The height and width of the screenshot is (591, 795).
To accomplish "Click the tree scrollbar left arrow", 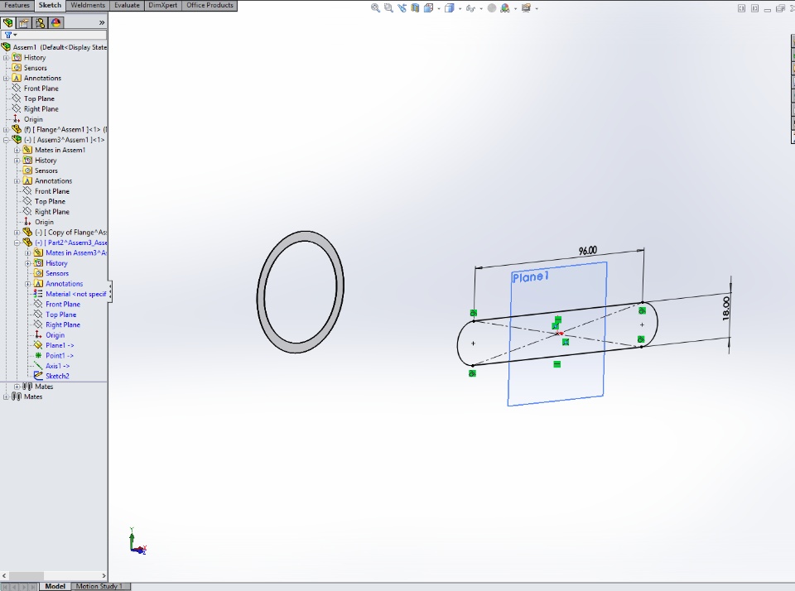I will (x=4, y=576).
